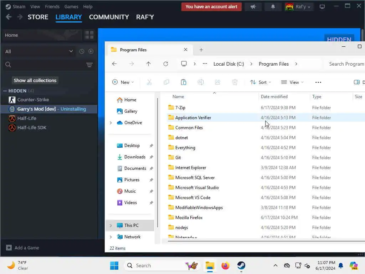Click the Cut scissors icon in Explorer
This screenshot has width=365, height=274.
[x=149, y=82]
